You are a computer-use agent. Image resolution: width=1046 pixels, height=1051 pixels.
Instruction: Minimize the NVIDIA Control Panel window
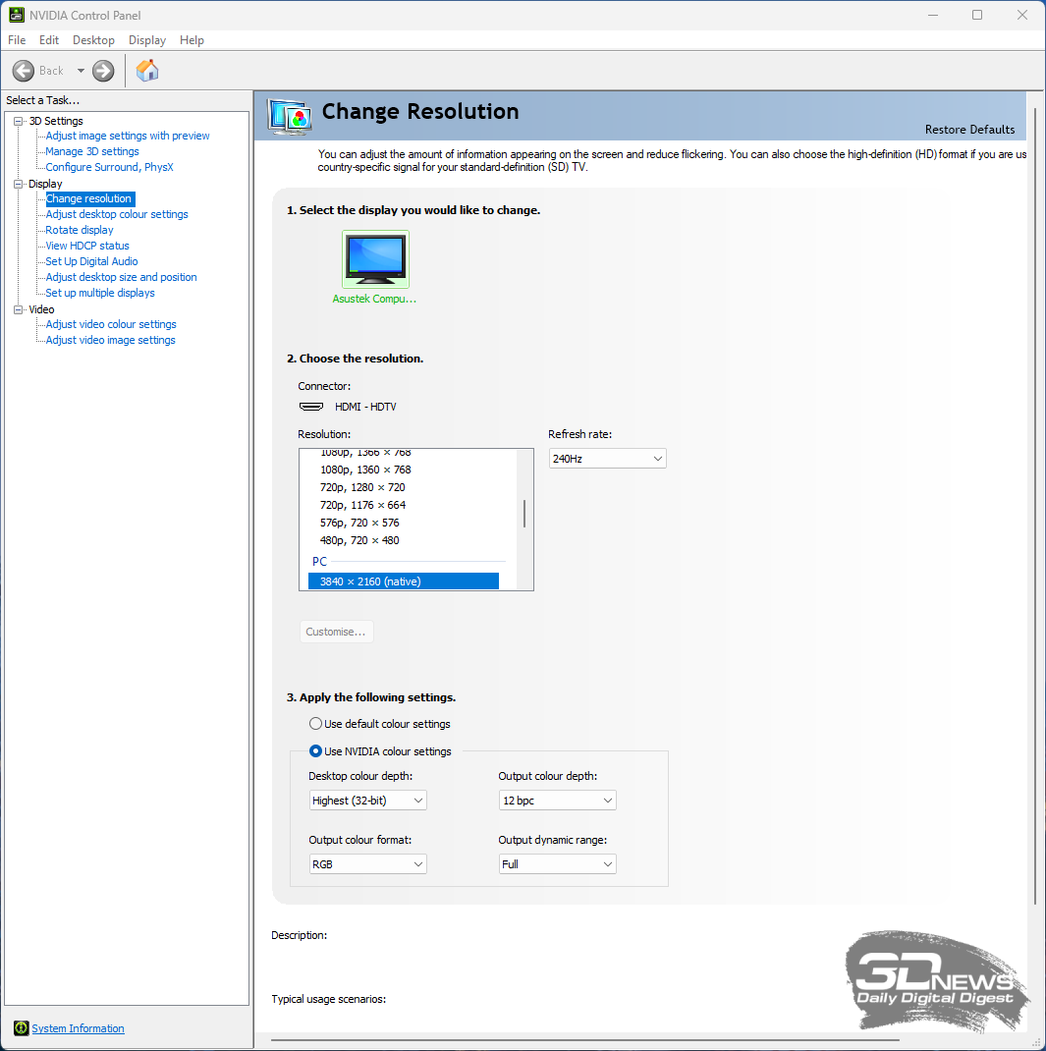pyautogui.click(x=933, y=15)
